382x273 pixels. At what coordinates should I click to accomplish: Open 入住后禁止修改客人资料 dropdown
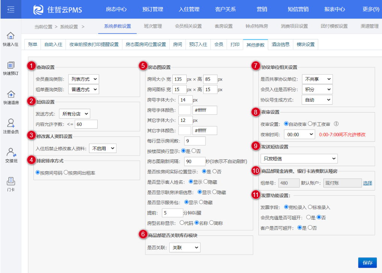pos(103,148)
